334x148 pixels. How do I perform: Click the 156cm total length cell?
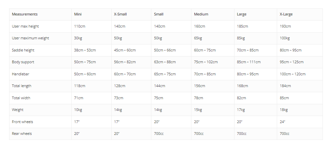(x=199, y=86)
